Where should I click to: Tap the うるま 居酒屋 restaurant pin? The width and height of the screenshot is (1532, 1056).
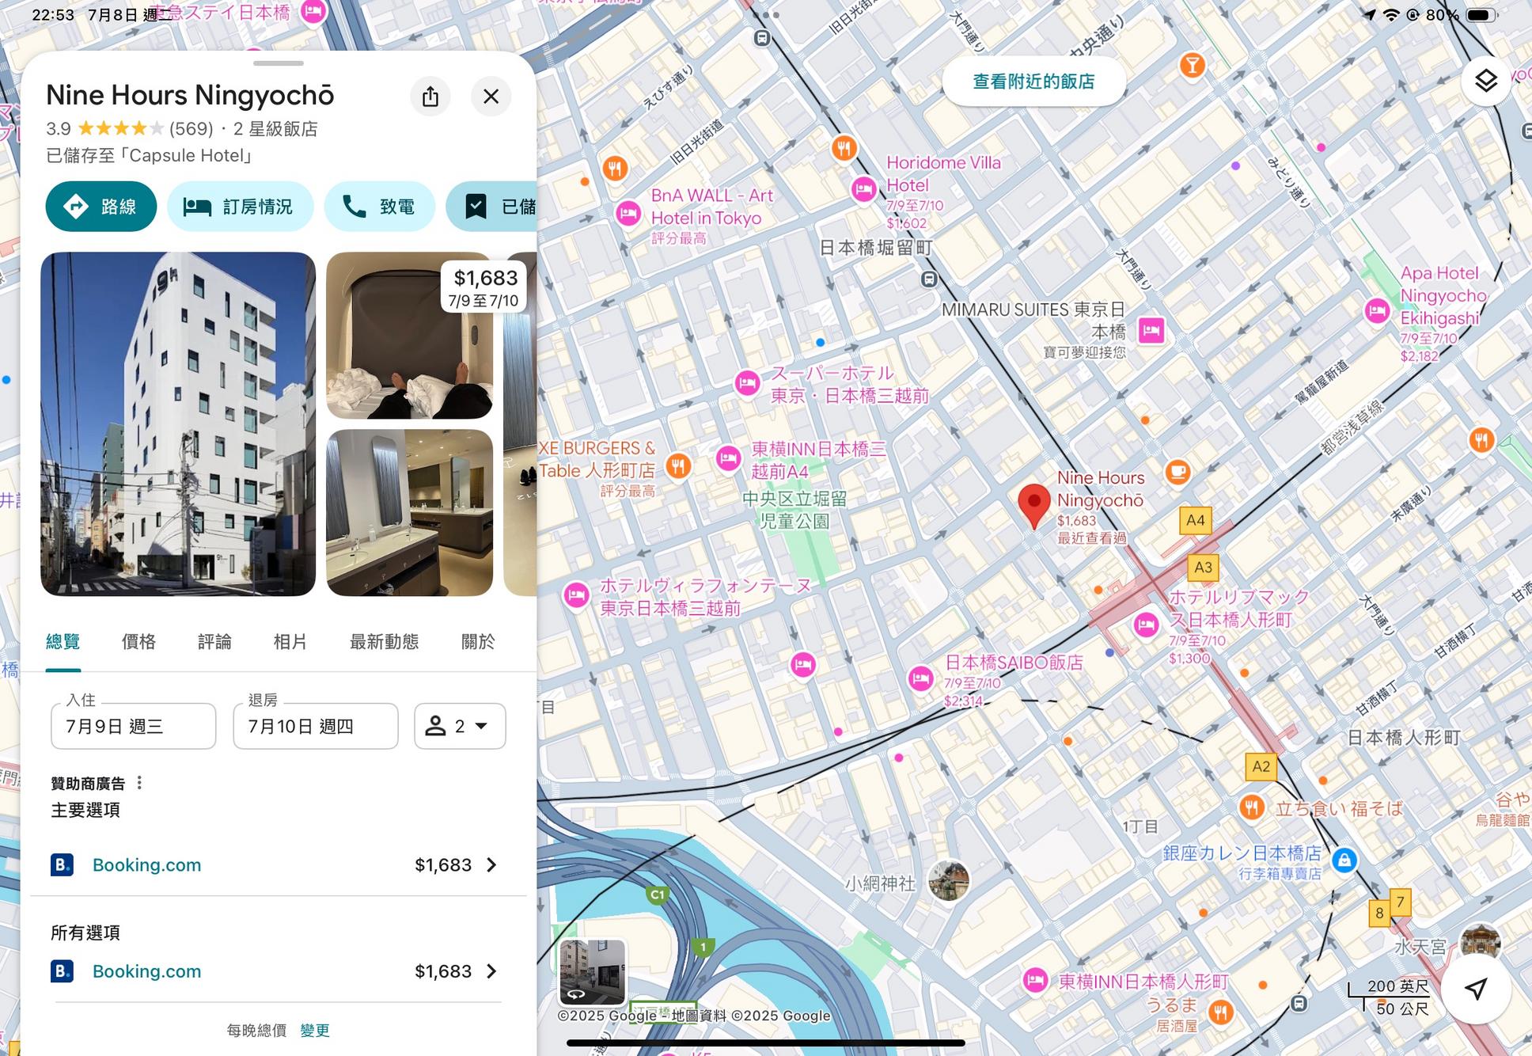[1221, 1012]
